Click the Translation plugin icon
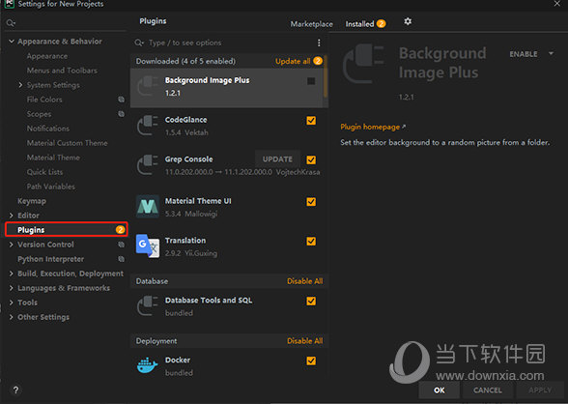 coord(148,246)
